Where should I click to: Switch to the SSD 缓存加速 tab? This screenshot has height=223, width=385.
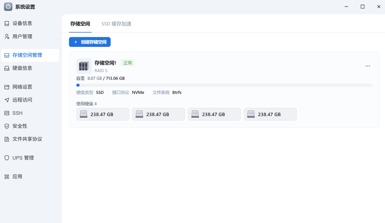pos(116,24)
